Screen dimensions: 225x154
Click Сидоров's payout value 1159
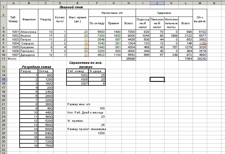point(200,43)
